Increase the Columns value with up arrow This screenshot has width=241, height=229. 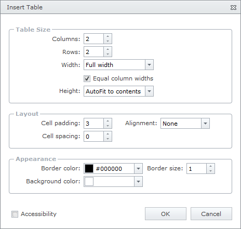[x=108, y=36]
